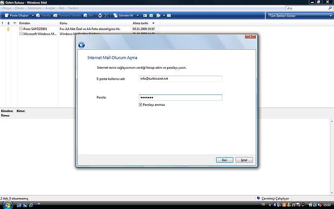
Task: Sort by flag column header
Action: pos(15,23)
